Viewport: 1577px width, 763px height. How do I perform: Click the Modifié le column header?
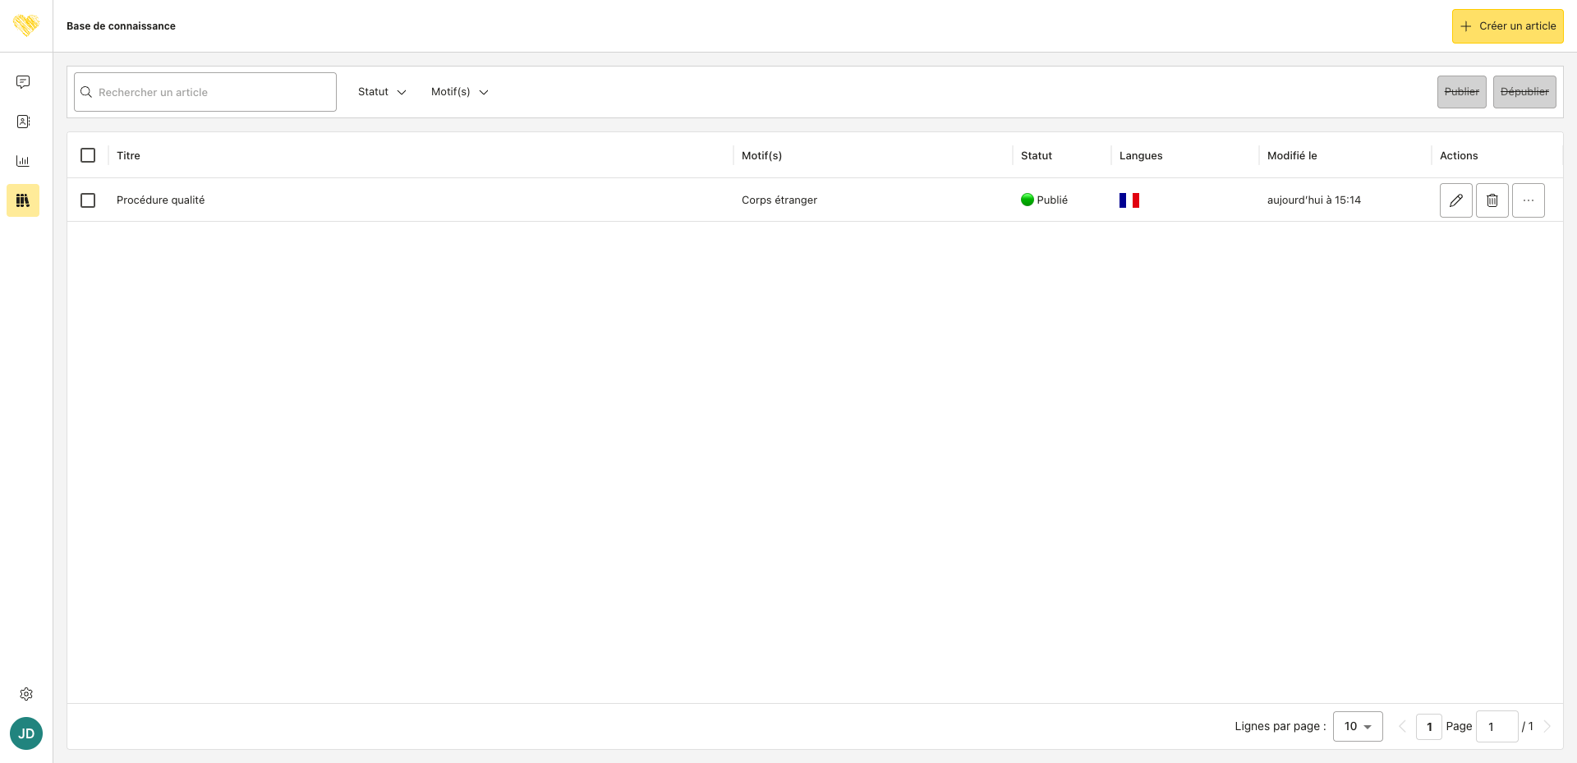pyautogui.click(x=1292, y=155)
